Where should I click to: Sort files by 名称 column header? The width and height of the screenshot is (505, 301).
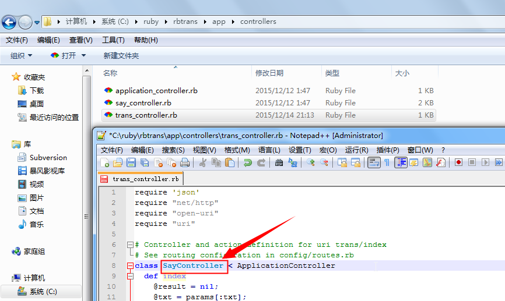point(110,73)
